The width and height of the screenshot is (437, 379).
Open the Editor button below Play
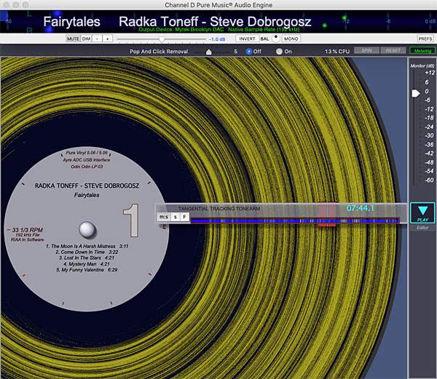tap(422, 228)
